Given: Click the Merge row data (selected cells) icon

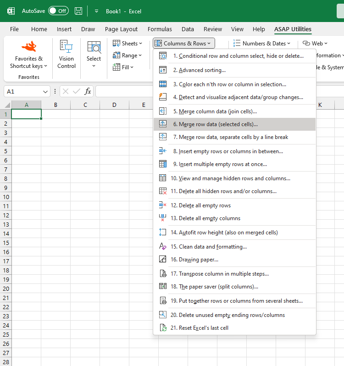Looking at the screenshot, I should click(x=163, y=124).
